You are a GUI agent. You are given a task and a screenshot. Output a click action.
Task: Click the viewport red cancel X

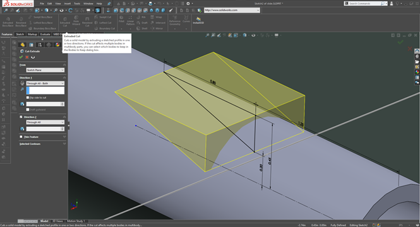409,49
